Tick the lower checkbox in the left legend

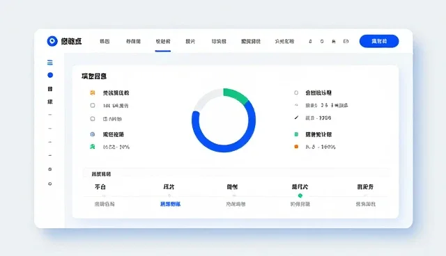pyautogui.click(x=93, y=119)
